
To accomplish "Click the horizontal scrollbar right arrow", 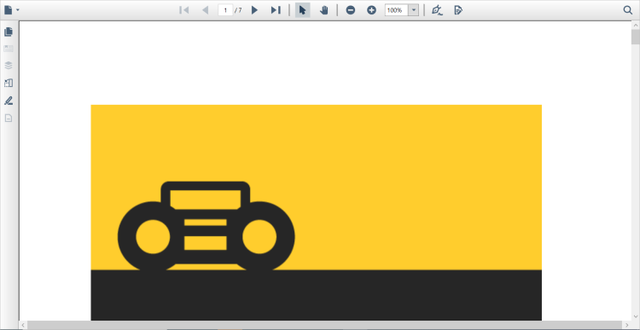I will pyautogui.click(x=627, y=325).
